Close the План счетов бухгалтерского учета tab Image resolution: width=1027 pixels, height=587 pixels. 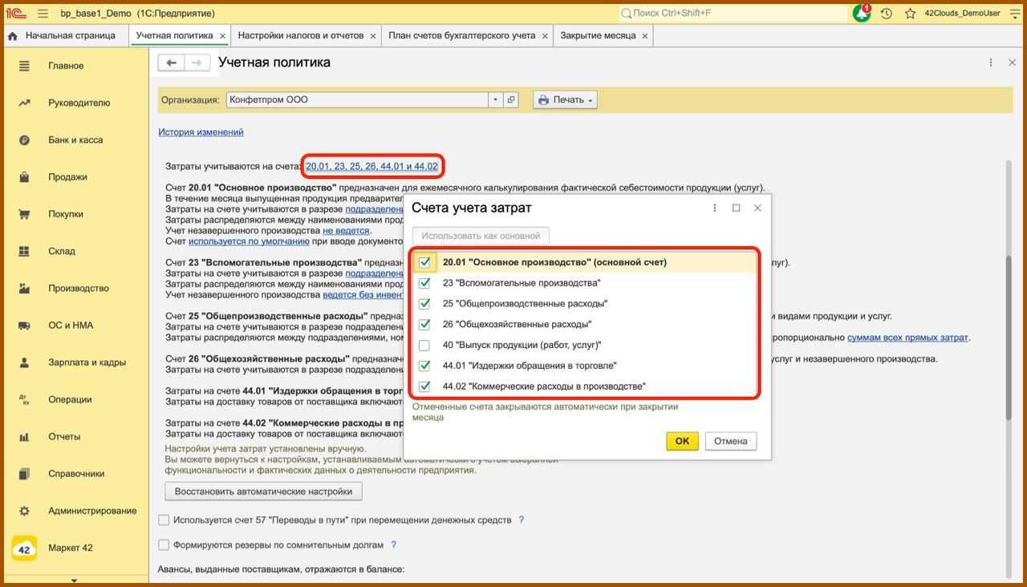click(545, 36)
